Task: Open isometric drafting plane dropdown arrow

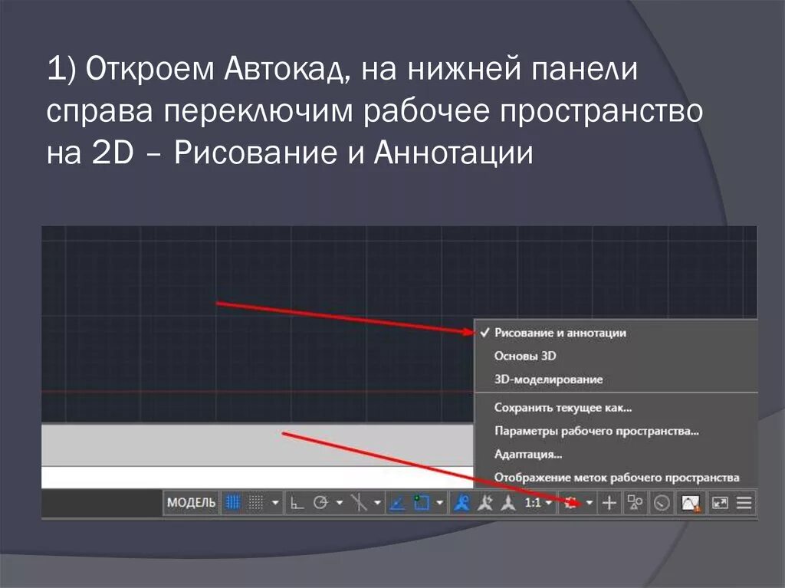Action: (377, 502)
